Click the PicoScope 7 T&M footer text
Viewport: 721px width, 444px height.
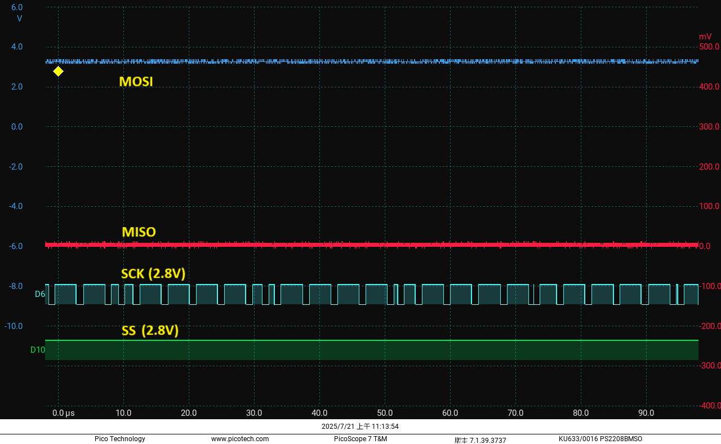(x=360, y=439)
